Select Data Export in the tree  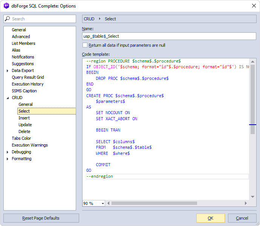pyautogui.click(x=23, y=71)
